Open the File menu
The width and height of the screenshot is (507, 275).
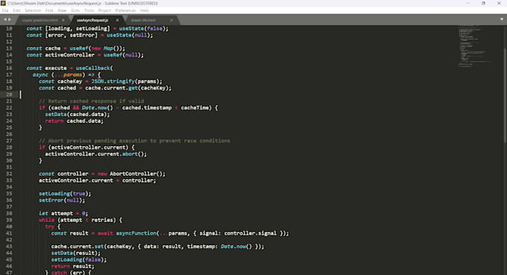pos(5,10)
